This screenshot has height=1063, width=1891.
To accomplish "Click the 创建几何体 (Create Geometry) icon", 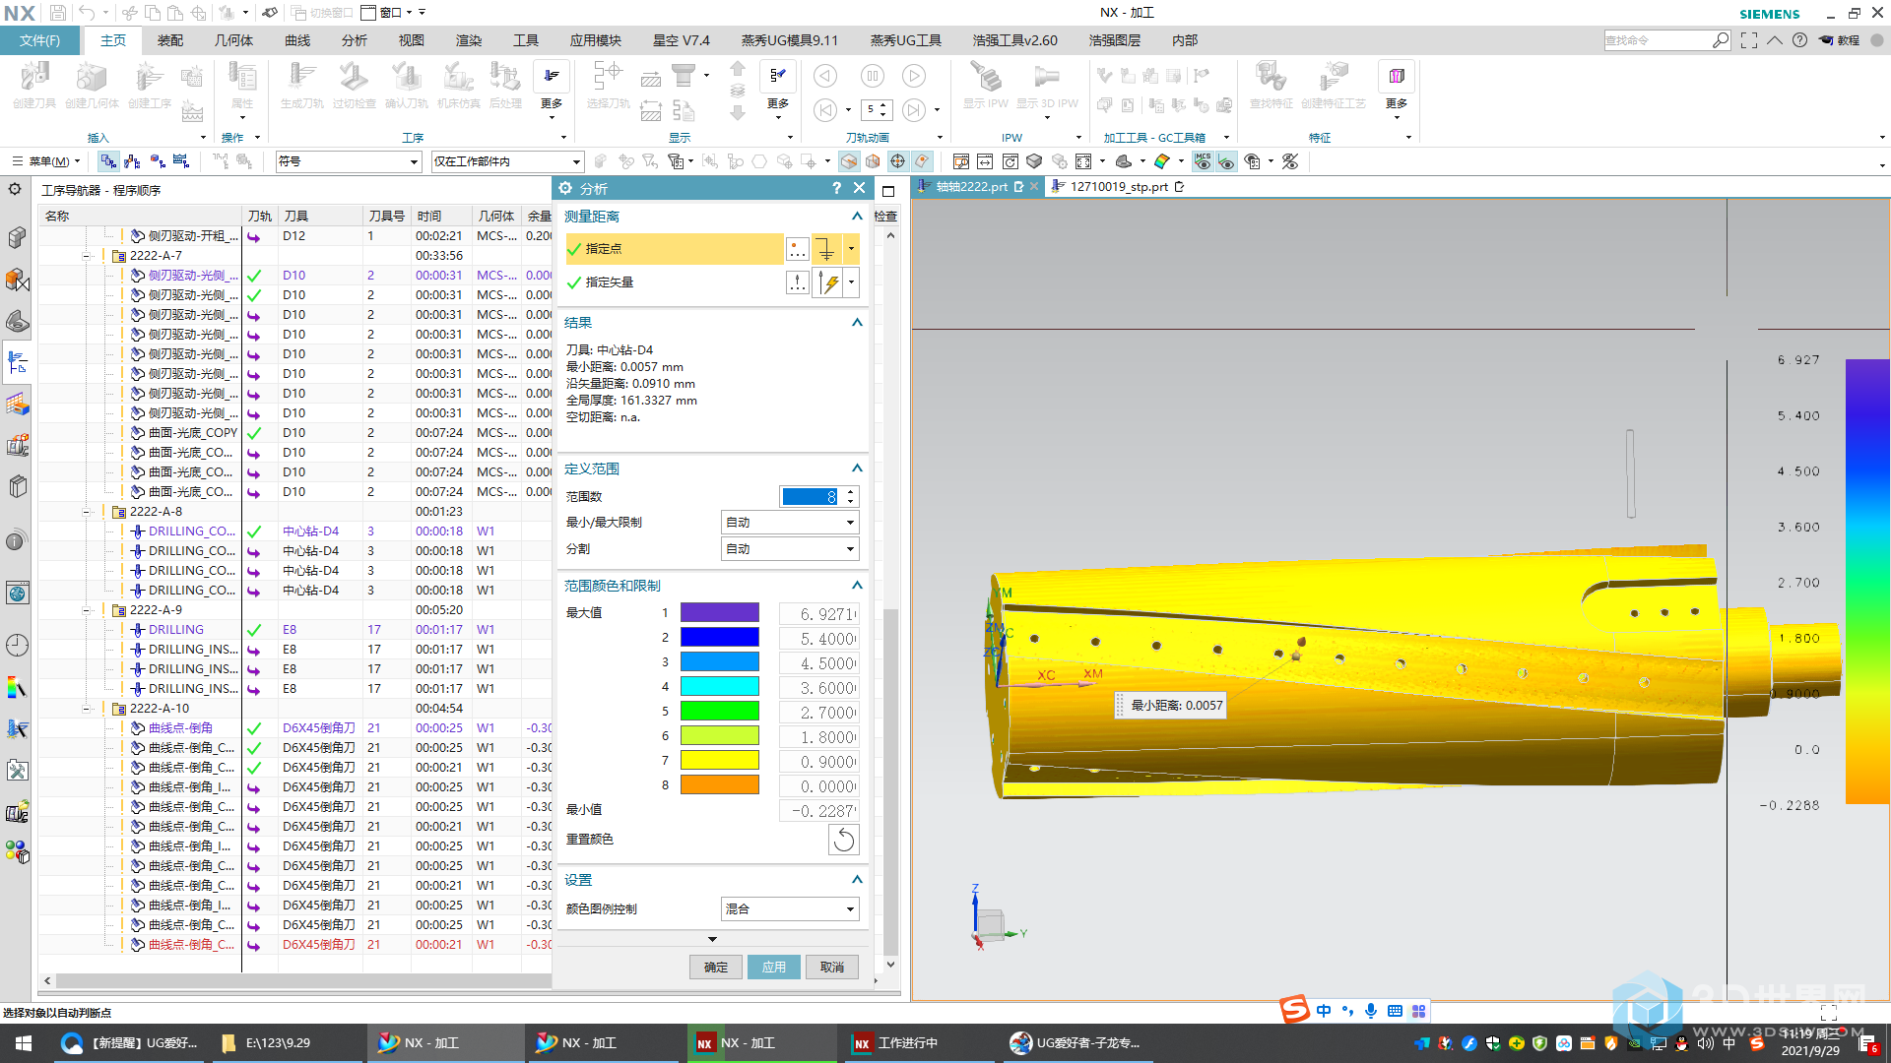I will tap(92, 85).
